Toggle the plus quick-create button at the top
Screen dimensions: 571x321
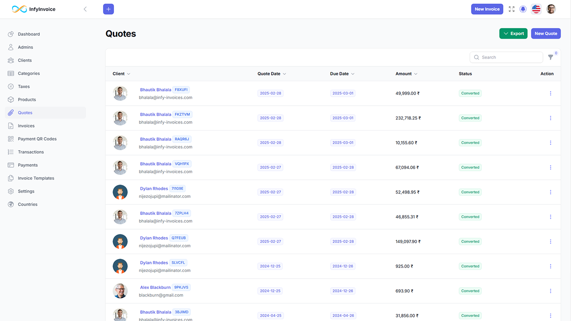108,9
